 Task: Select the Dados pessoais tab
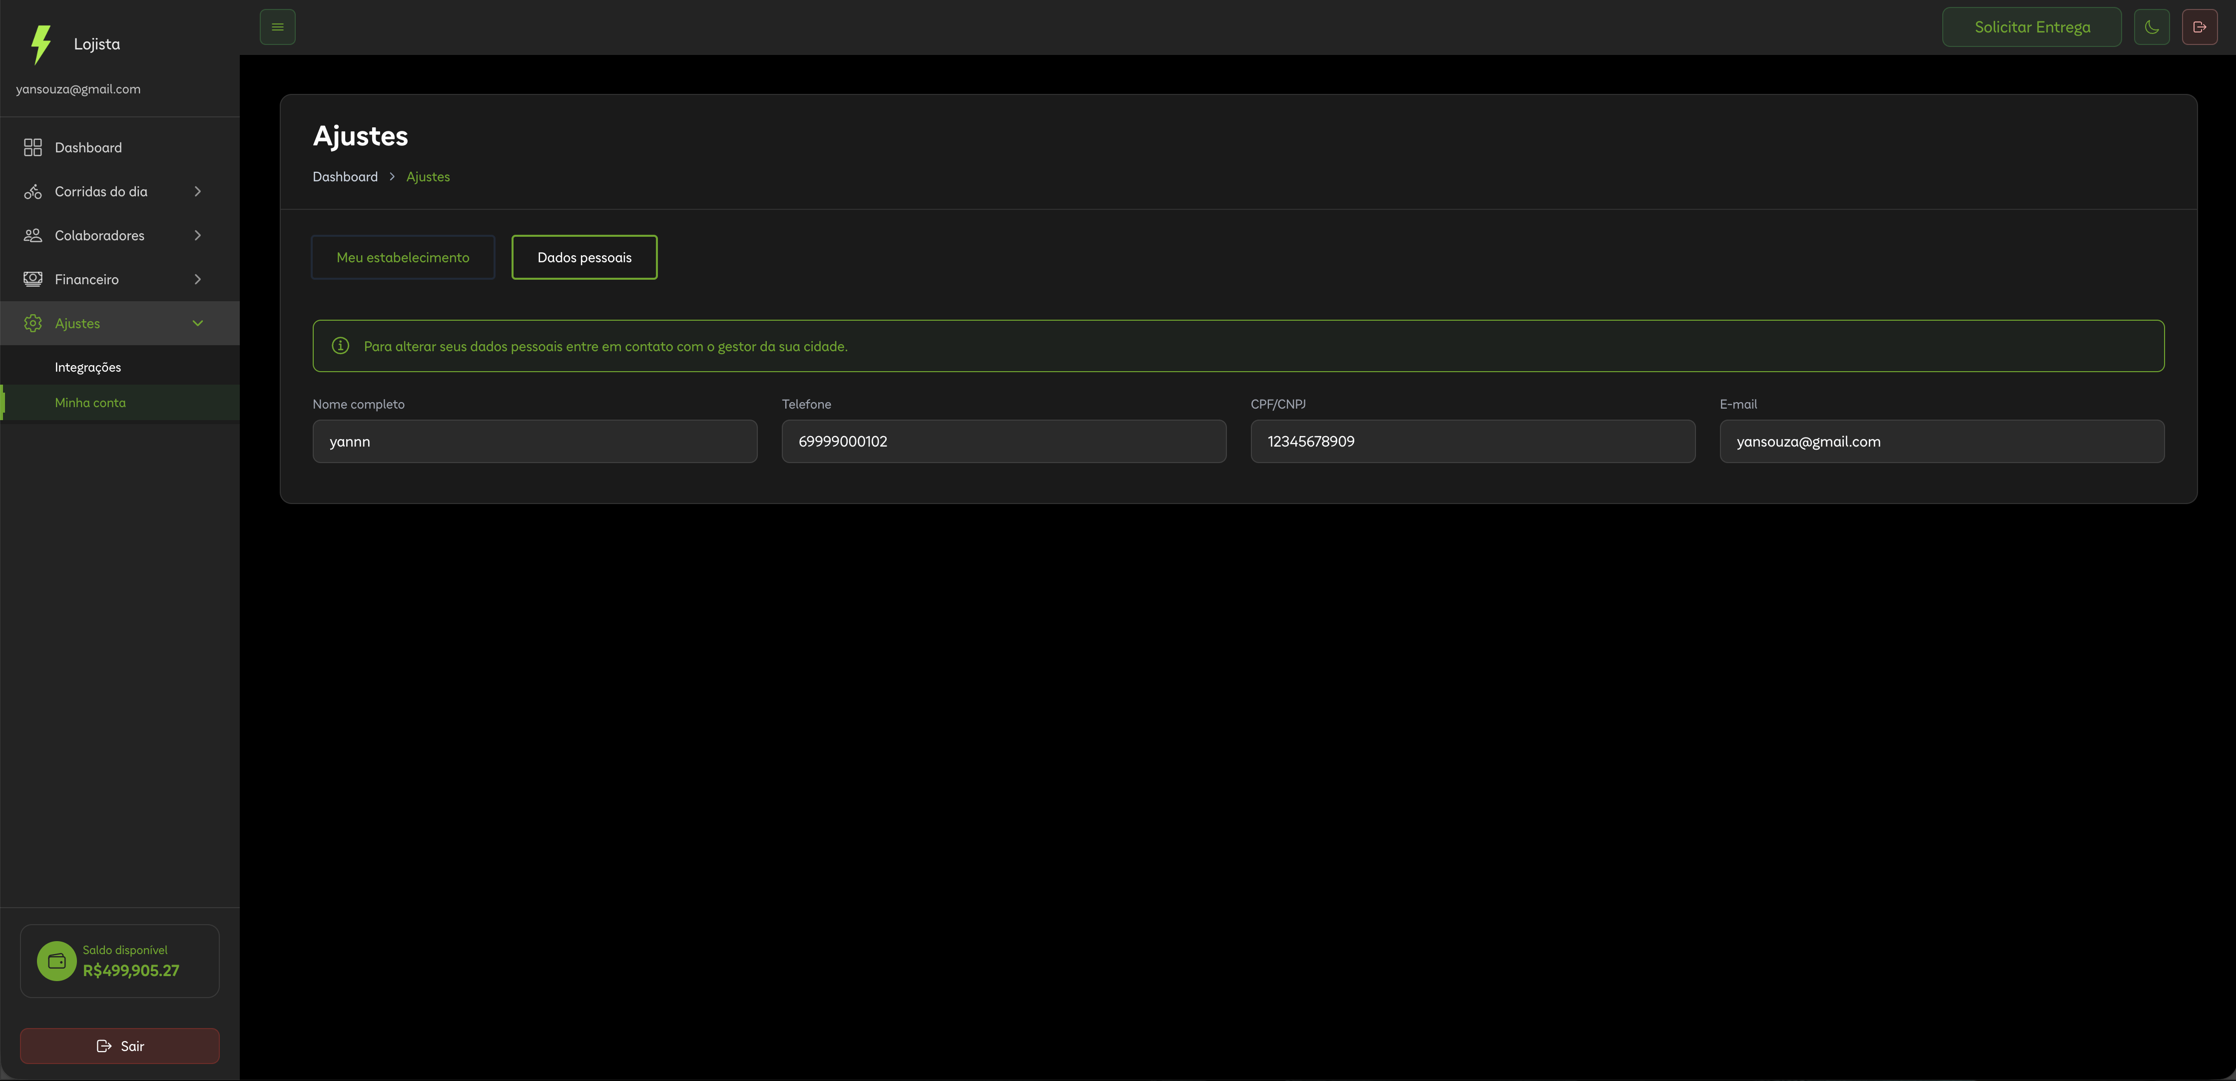pos(584,257)
